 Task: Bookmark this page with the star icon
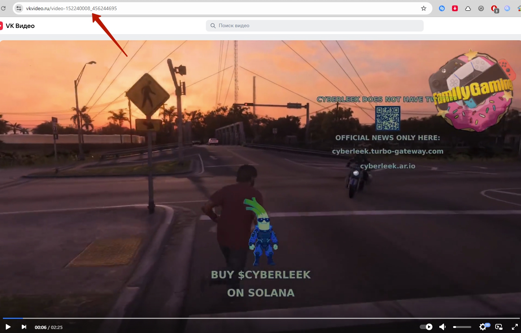[x=424, y=8]
